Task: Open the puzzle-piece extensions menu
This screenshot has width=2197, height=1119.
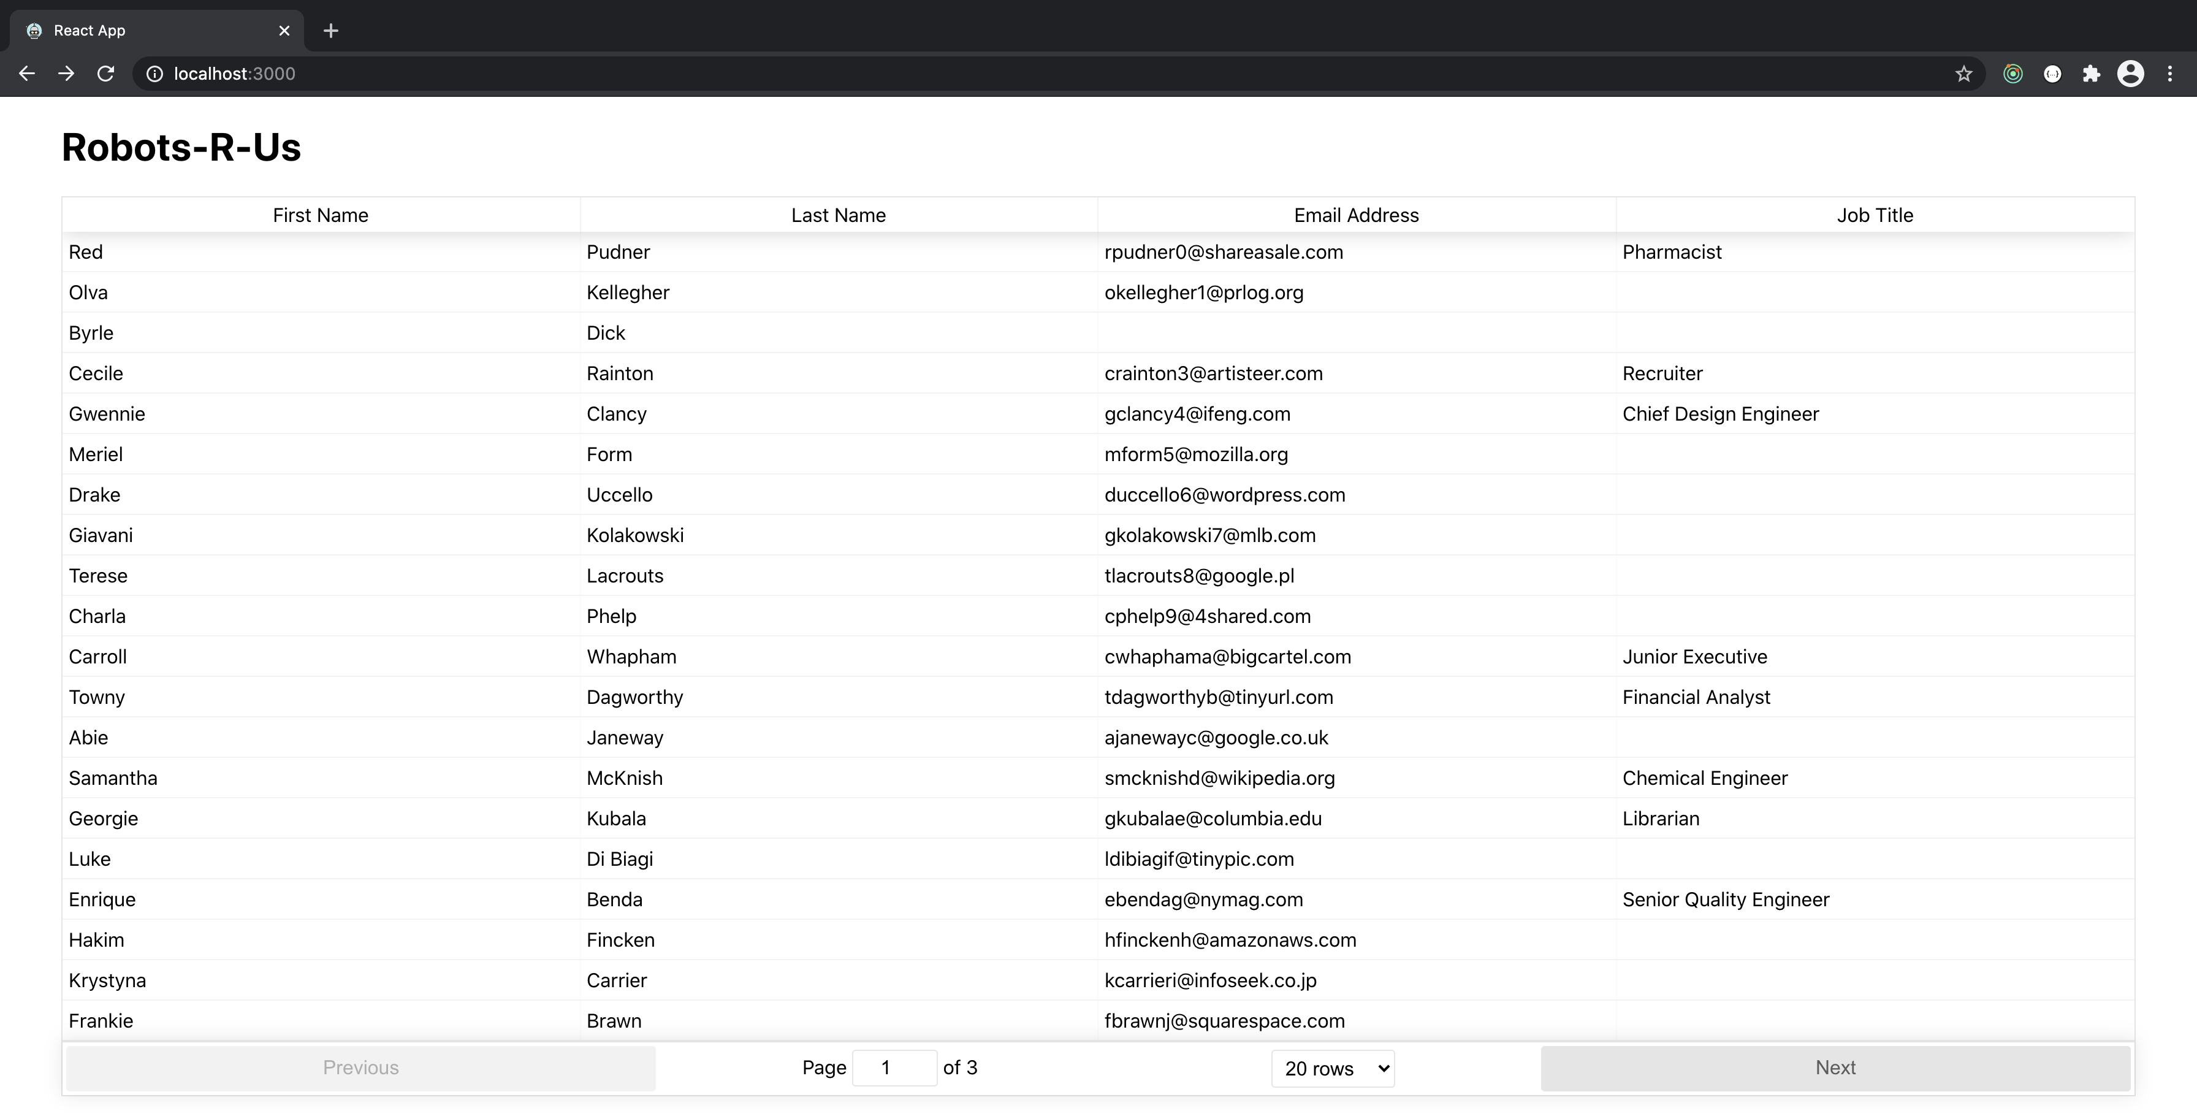Action: tap(2091, 74)
